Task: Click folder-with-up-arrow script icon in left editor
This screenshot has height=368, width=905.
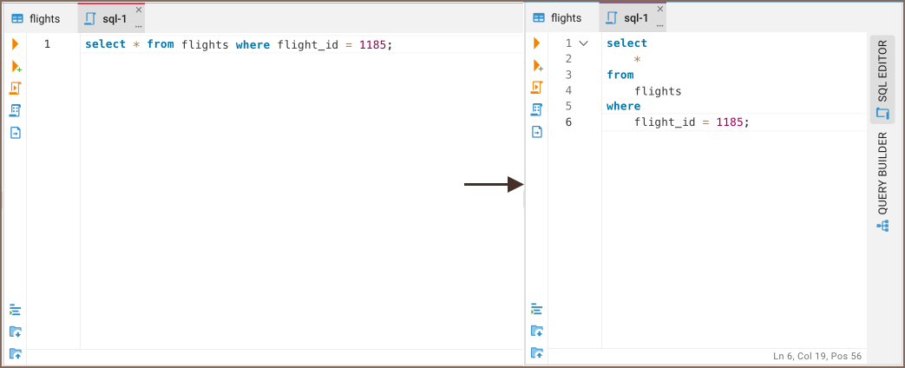Action: [16, 353]
